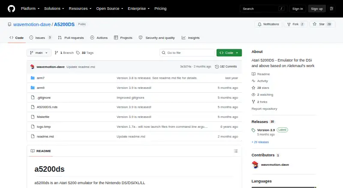Viewport: 343px width, 188px height.
Task: Focus the Go to file field
Action: tap(187, 53)
